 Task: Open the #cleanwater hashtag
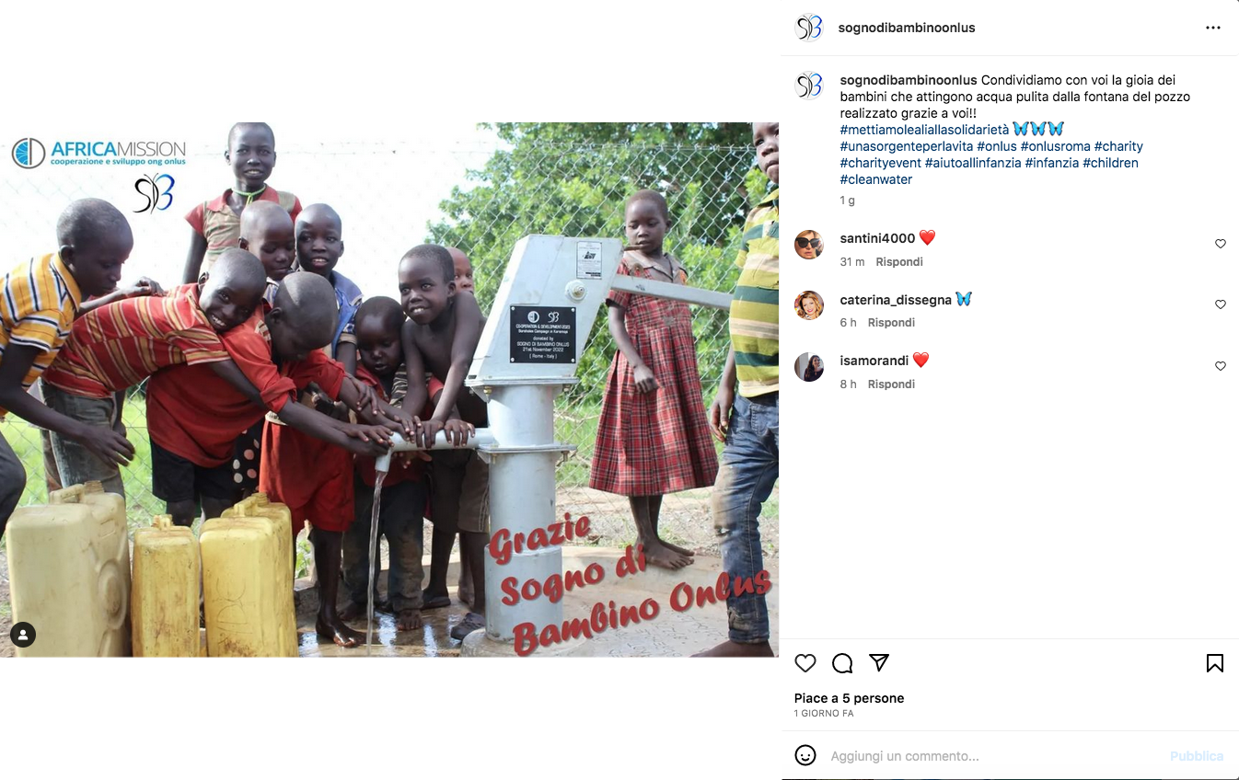click(876, 179)
